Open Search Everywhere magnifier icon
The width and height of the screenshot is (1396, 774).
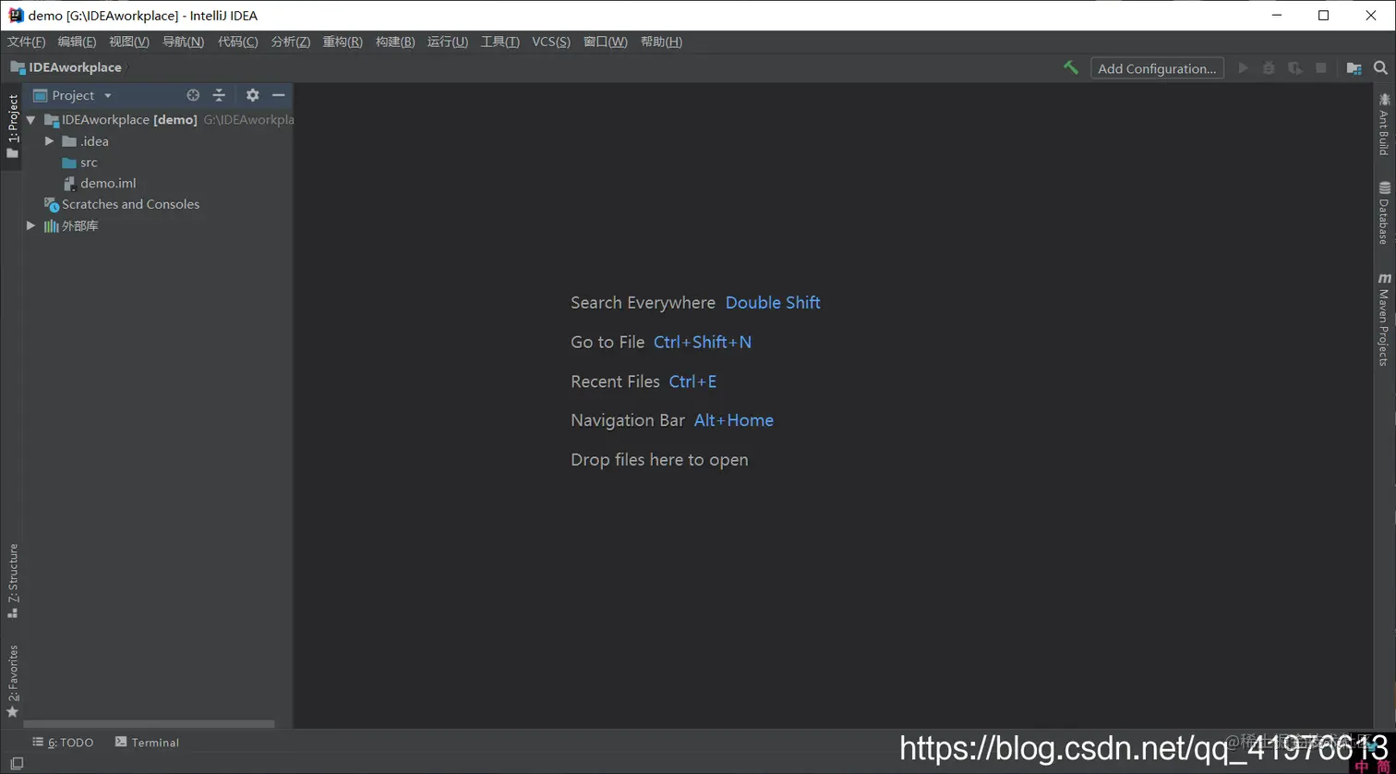1380,68
